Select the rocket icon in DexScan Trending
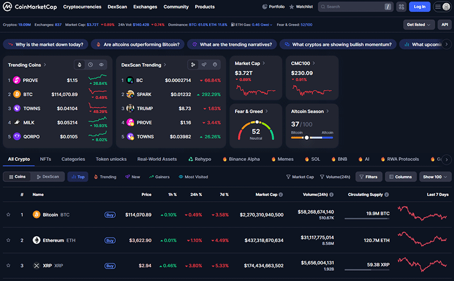 pyautogui.click(x=204, y=65)
